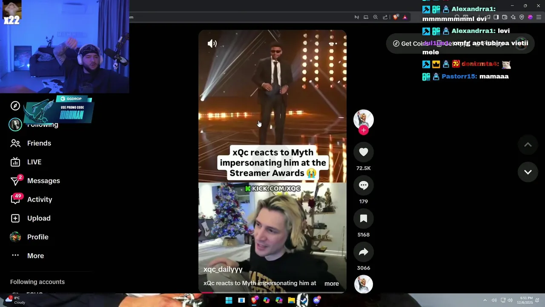Like the video with the heart icon
Image resolution: width=545 pixels, height=307 pixels.
(x=363, y=152)
